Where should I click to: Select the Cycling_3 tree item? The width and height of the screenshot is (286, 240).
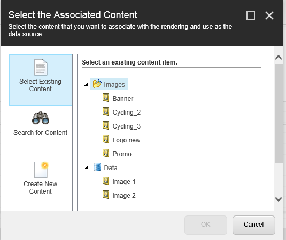pyautogui.click(x=127, y=126)
